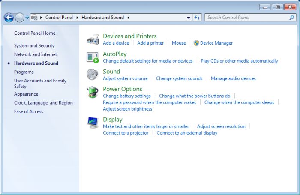Screen dimensions: 300x195
Task: Click Connect to a projector
Action: click(x=126, y=133)
